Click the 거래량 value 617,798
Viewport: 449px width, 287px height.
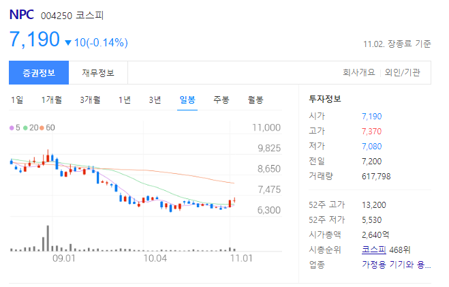tap(376, 176)
